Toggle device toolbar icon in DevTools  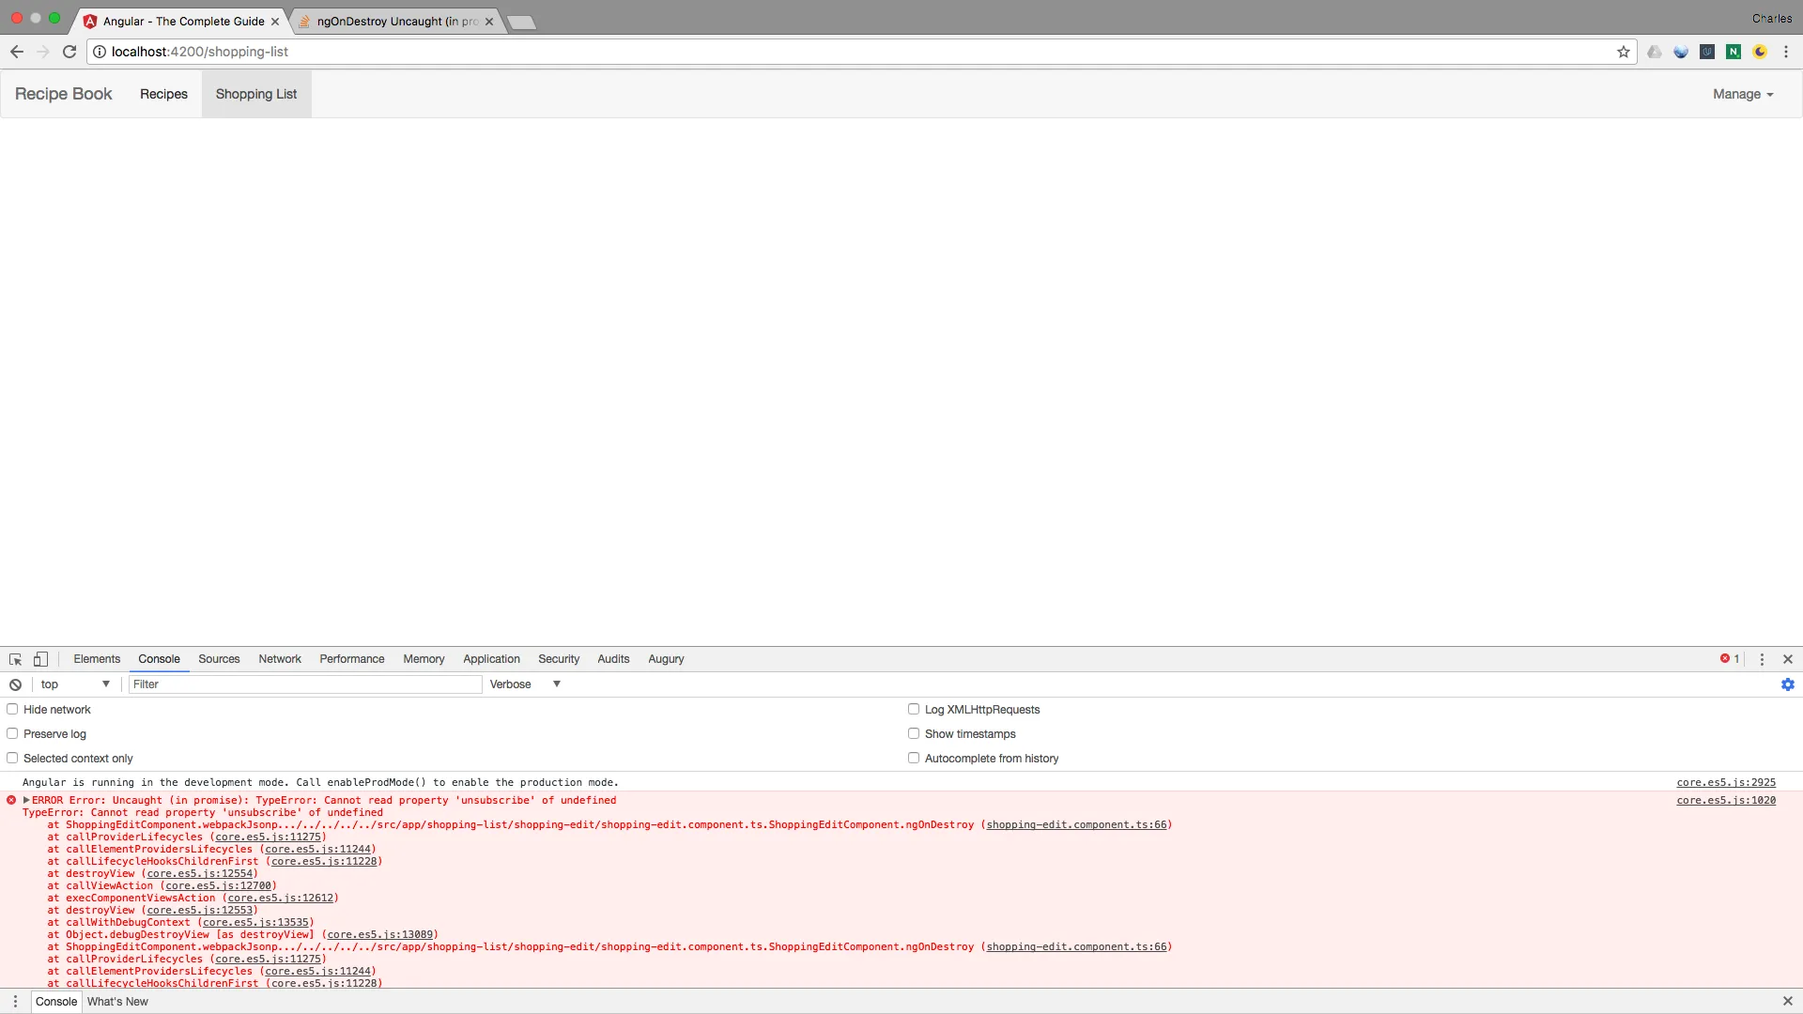pyautogui.click(x=40, y=659)
